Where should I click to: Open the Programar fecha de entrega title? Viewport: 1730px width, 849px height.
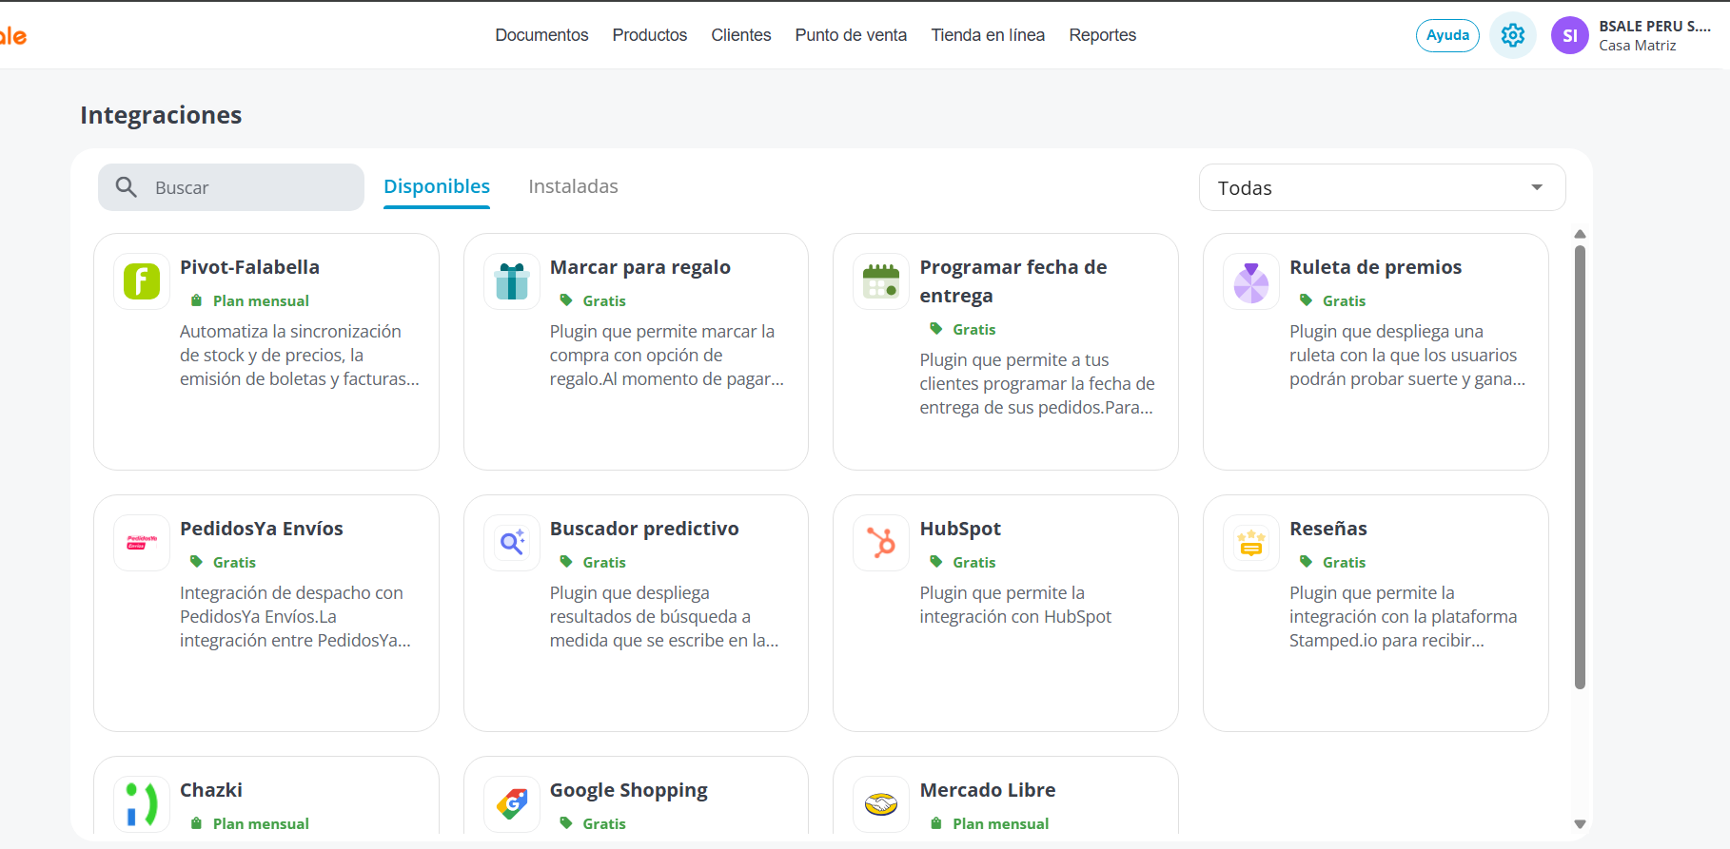tap(1013, 281)
